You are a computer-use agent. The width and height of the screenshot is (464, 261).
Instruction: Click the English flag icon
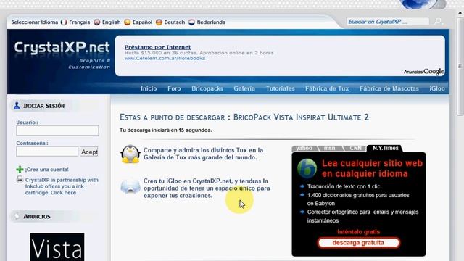click(x=96, y=22)
